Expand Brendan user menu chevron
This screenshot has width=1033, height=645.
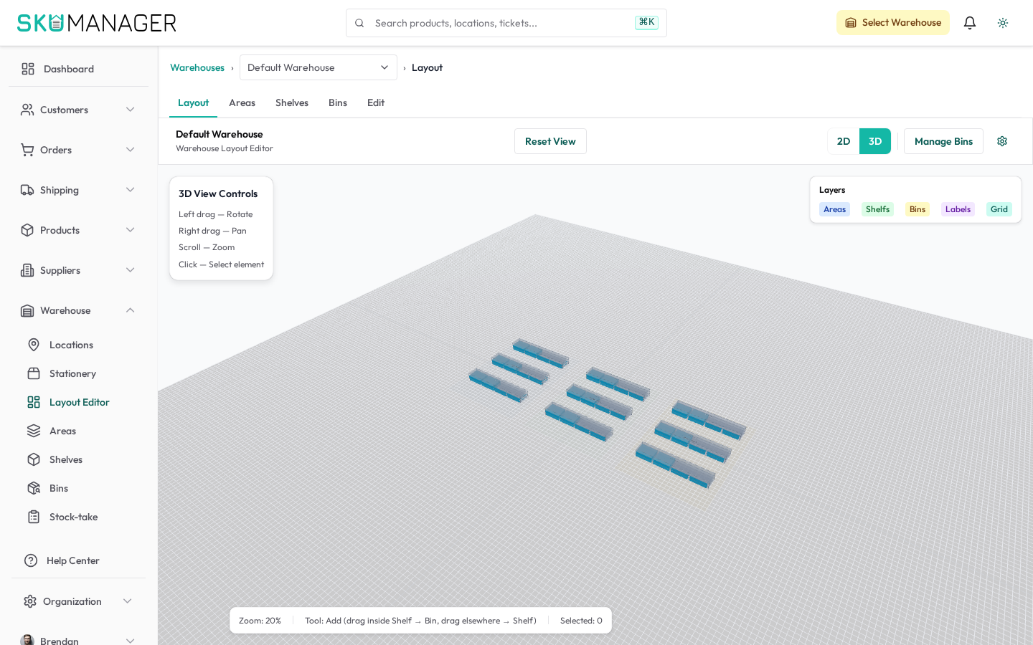[x=131, y=640]
